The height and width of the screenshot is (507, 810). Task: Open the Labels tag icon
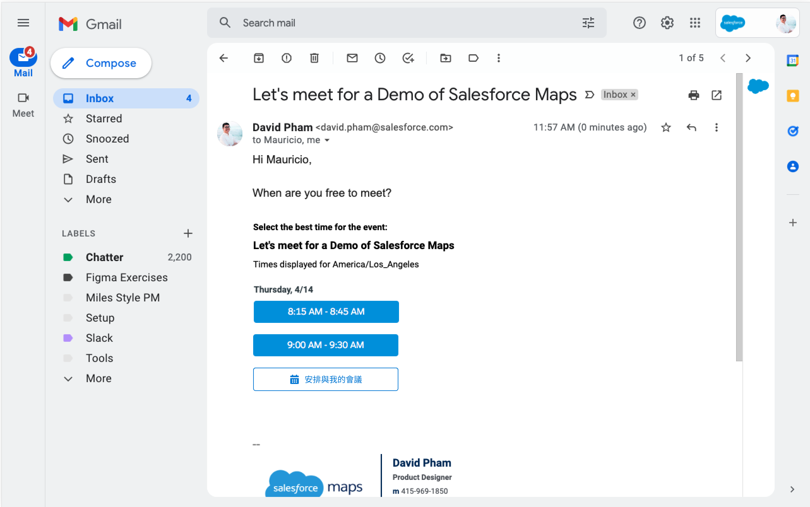coord(473,58)
